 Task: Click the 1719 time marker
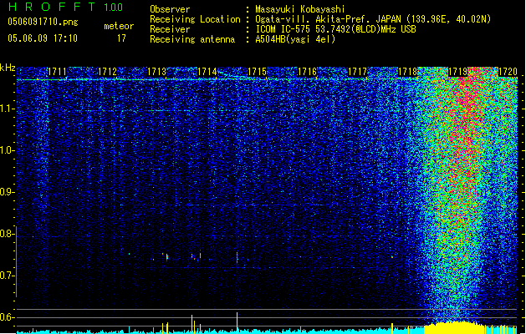(458, 72)
